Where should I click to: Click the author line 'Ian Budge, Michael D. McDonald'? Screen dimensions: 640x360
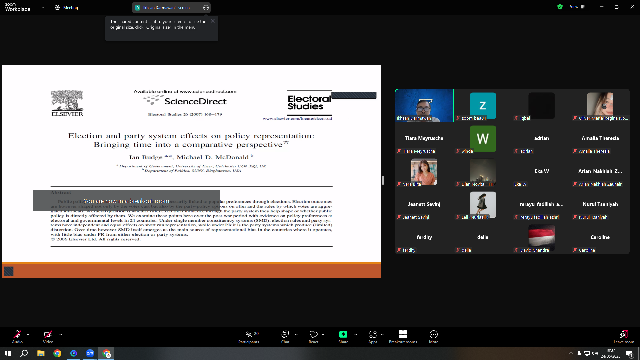(x=191, y=157)
